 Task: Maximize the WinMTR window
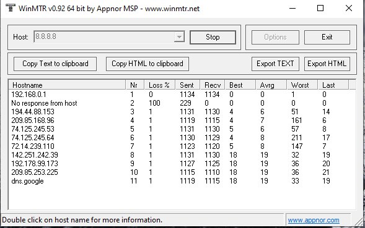coord(320,9)
